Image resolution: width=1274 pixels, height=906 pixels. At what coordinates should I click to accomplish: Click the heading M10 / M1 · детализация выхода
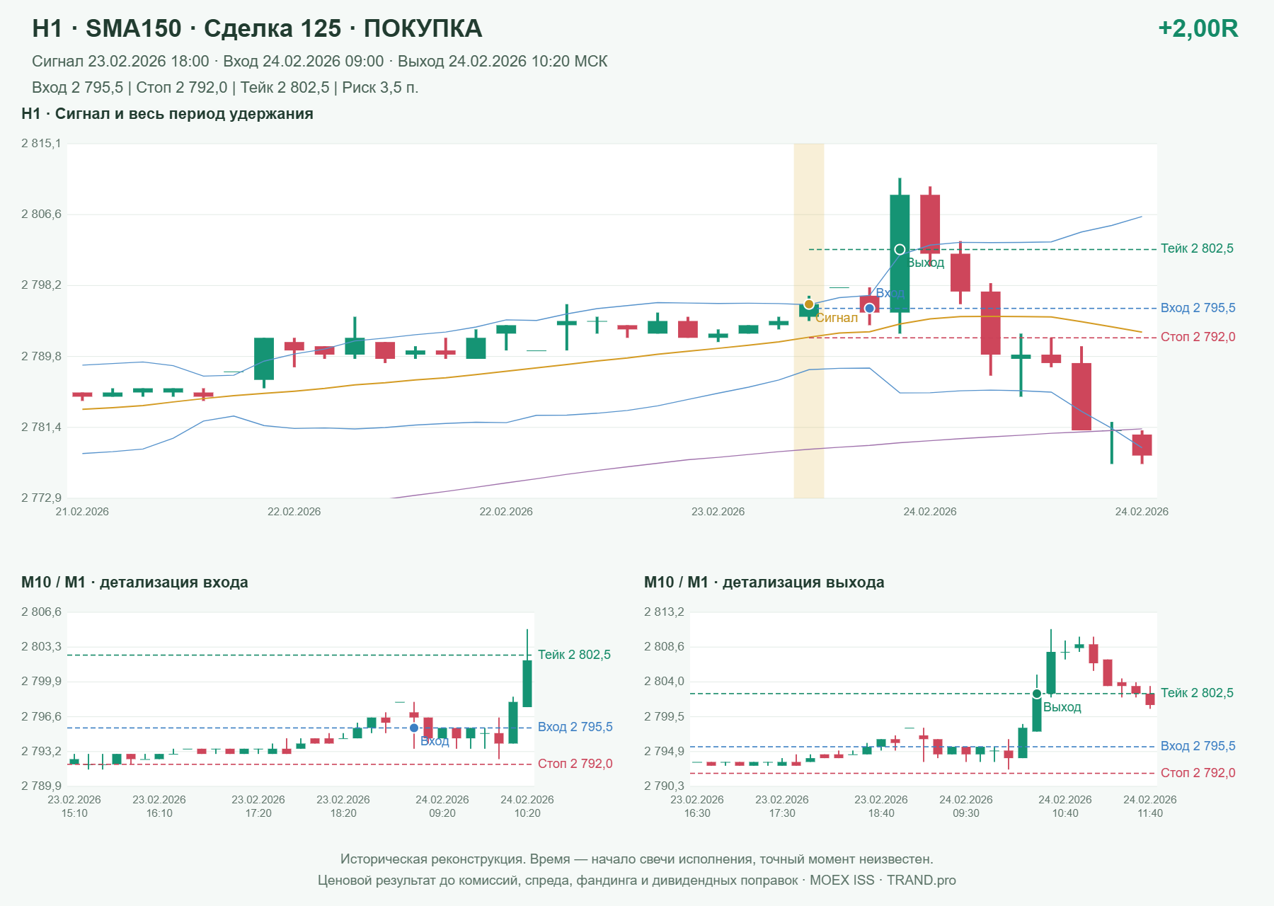pyautogui.click(x=764, y=583)
